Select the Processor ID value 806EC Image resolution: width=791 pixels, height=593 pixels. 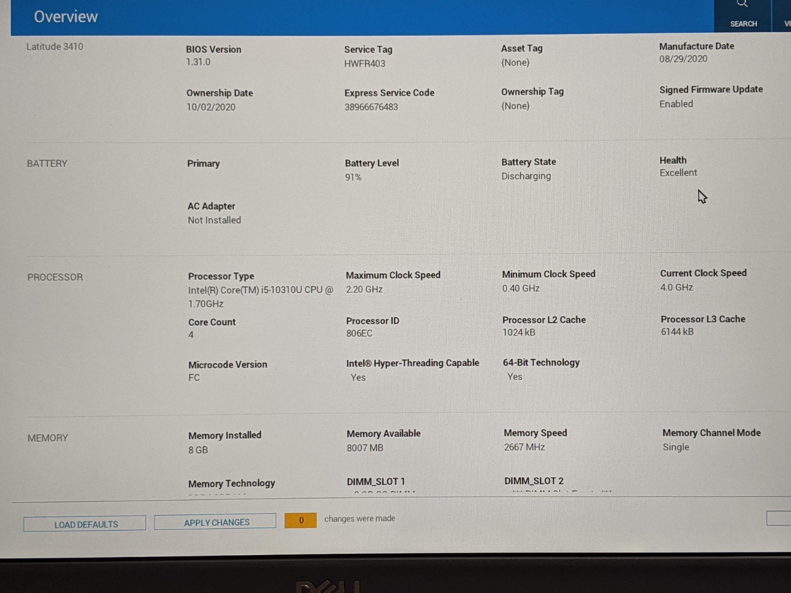(359, 333)
